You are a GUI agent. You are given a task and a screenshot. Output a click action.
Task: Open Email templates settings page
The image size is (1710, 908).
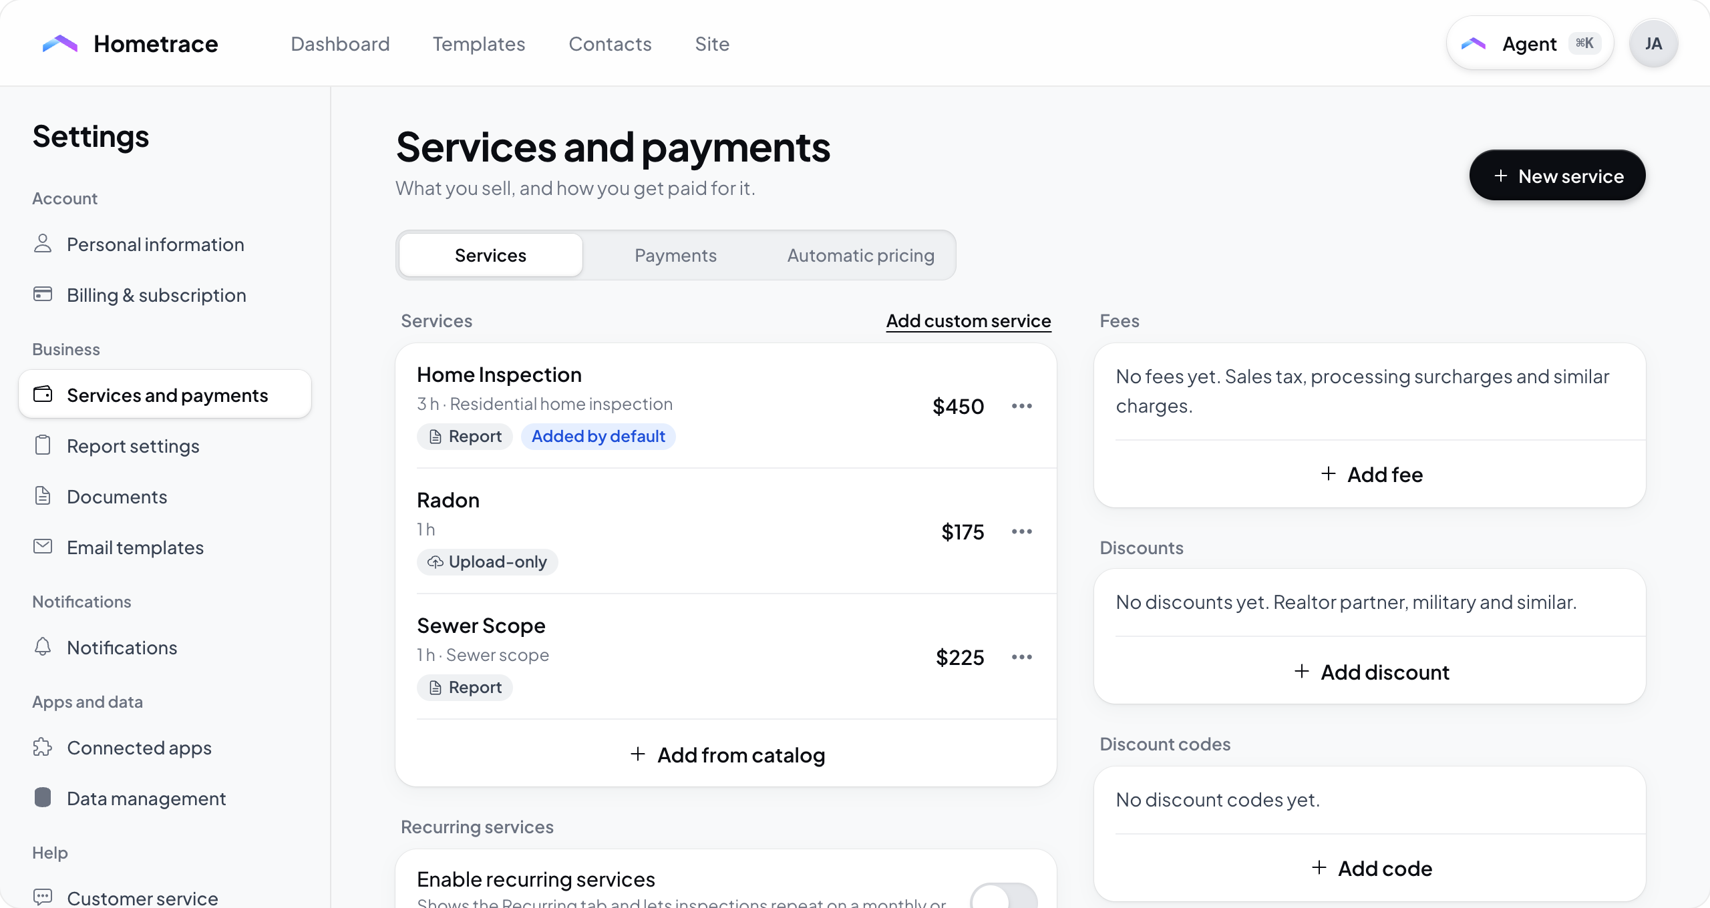click(165, 547)
